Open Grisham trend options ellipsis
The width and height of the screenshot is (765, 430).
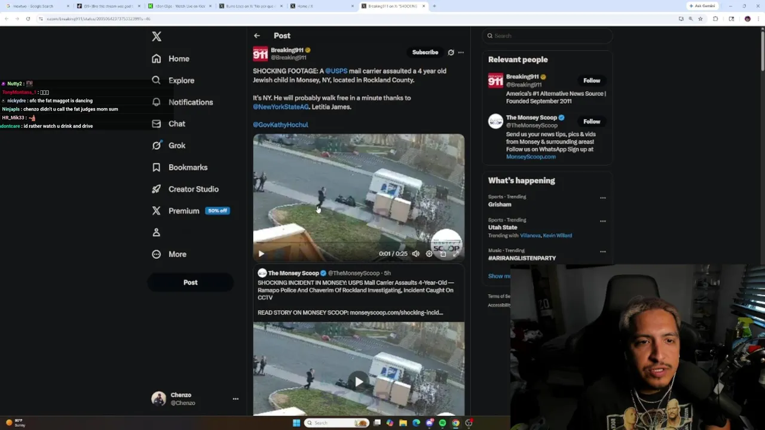pos(602,198)
